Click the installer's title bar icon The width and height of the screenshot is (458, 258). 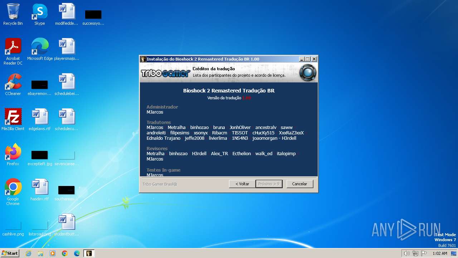pos(143,59)
